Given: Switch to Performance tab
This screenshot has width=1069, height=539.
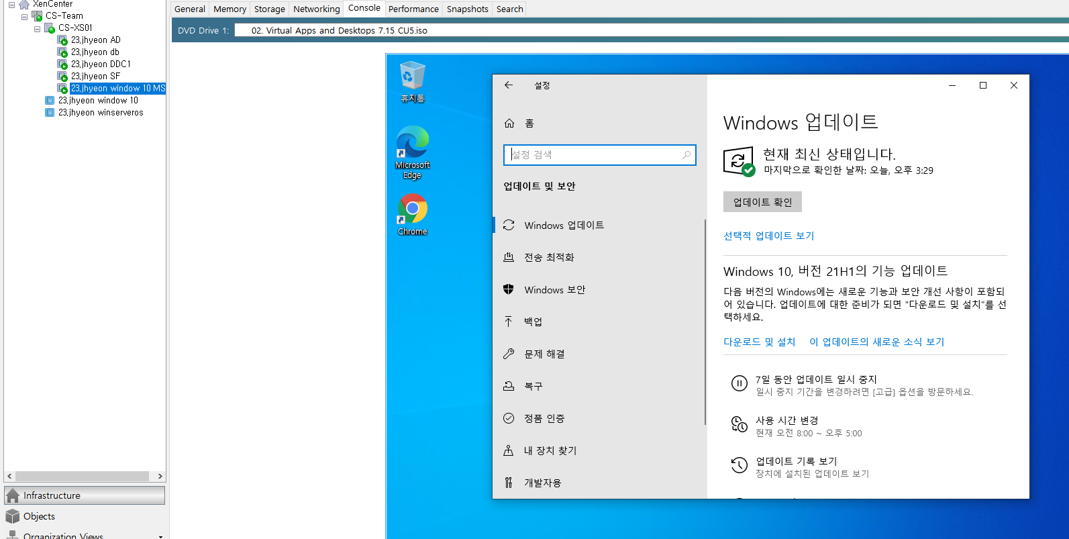Looking at the screenshot, I should (x=413, y=9).
